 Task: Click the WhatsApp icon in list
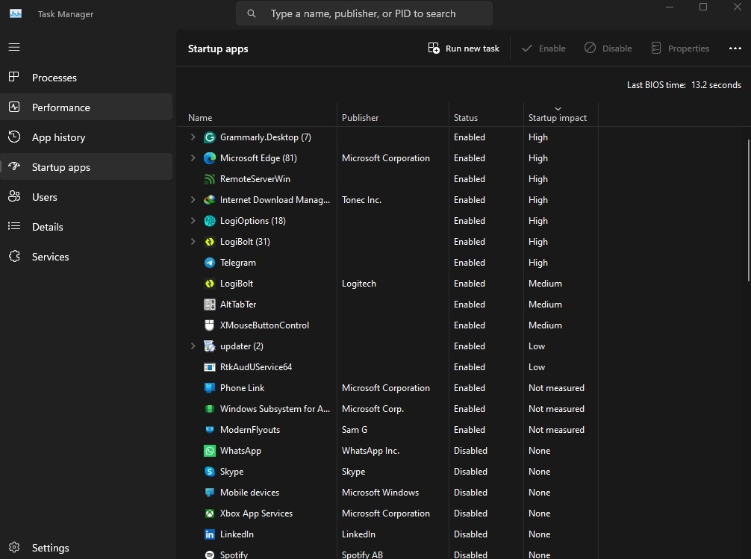point(210,451)
